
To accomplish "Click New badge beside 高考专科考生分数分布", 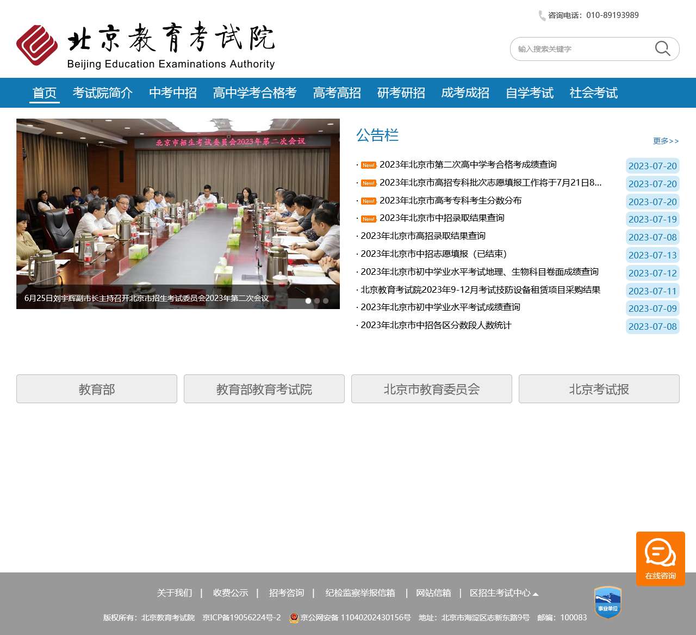I will tap(369, 201).
